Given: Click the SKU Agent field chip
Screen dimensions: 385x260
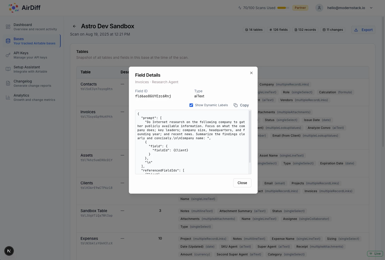Looking at the screenshot, I should coord(236,247).
